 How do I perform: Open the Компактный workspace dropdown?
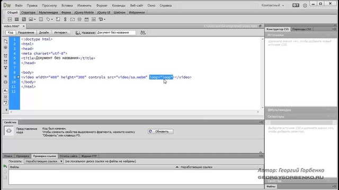(272, 5)
